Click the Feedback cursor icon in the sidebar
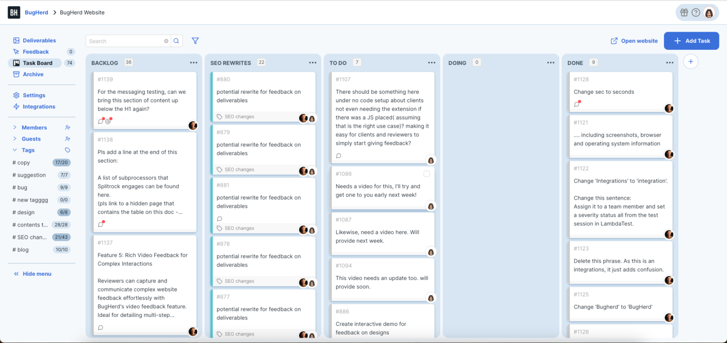727x343 pixels. pos(16,52)
